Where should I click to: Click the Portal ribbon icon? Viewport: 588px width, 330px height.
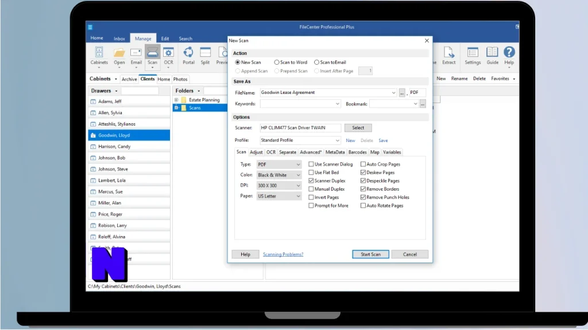188,53
